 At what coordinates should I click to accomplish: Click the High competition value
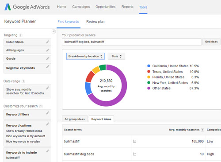pyautogui.click(x=210, y=154)
